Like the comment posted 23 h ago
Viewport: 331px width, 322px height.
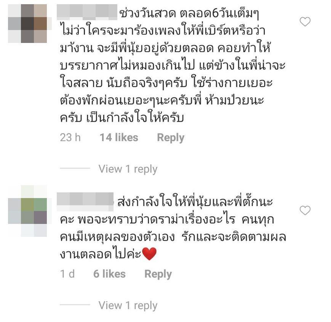(305, 22)
